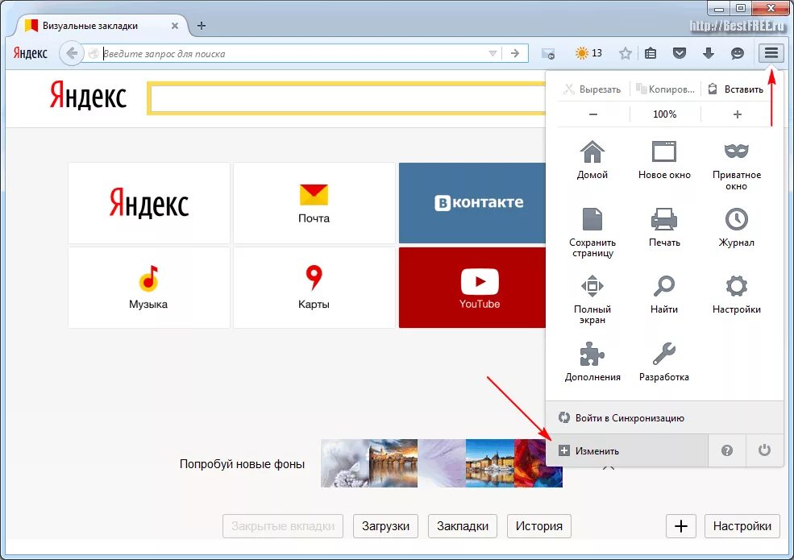The height and width of the screenshot is (560, 794).
Task: Open the Downloads arrow toolbar icon
Action: click(709, 53)
